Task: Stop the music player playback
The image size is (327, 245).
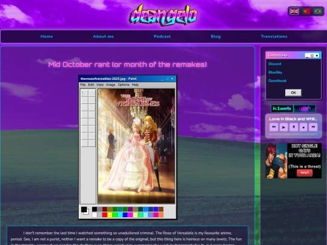Action: [303, 127]
